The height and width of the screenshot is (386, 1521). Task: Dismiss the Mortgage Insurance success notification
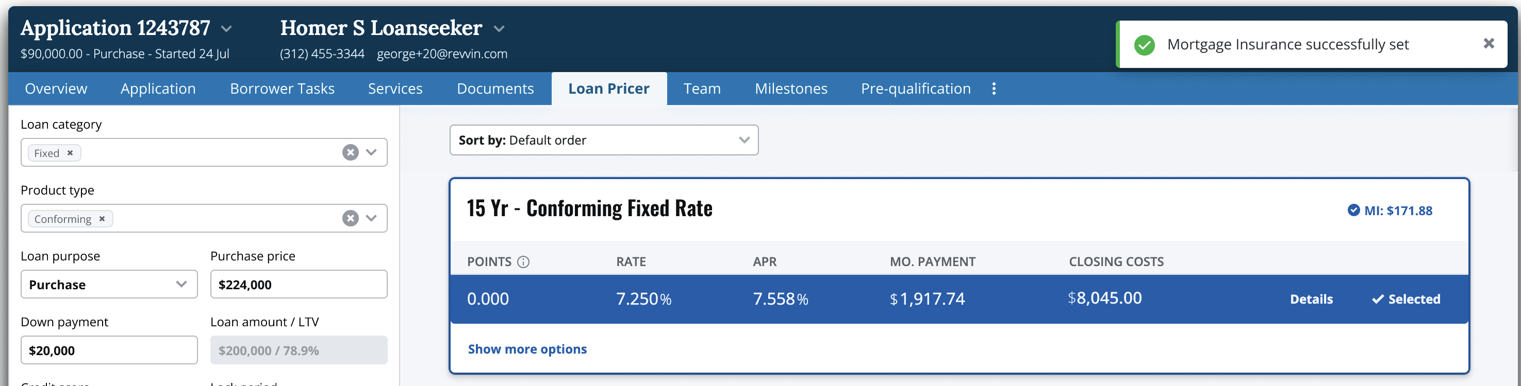1488,44
